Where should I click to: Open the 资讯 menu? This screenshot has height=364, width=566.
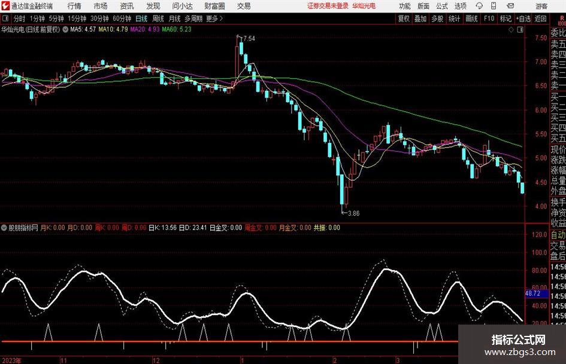[127, 6]
